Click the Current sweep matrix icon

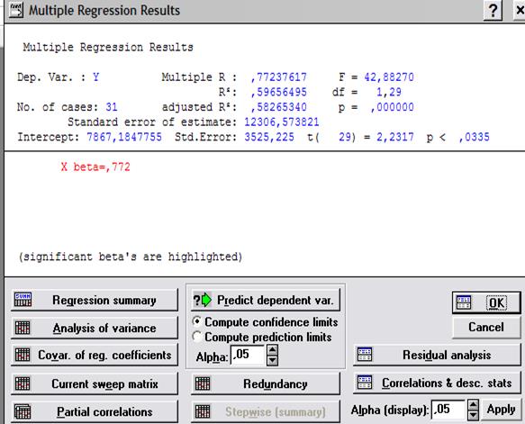pos(23,383)
